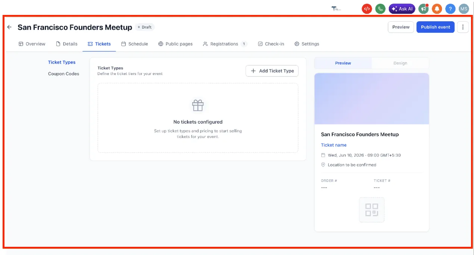Screen dimensions: 474x255
Task: Select Preview in the ticket panel toggle
Action: point(343,63)
